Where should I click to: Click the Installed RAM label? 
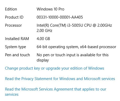(x=17, y=39)
